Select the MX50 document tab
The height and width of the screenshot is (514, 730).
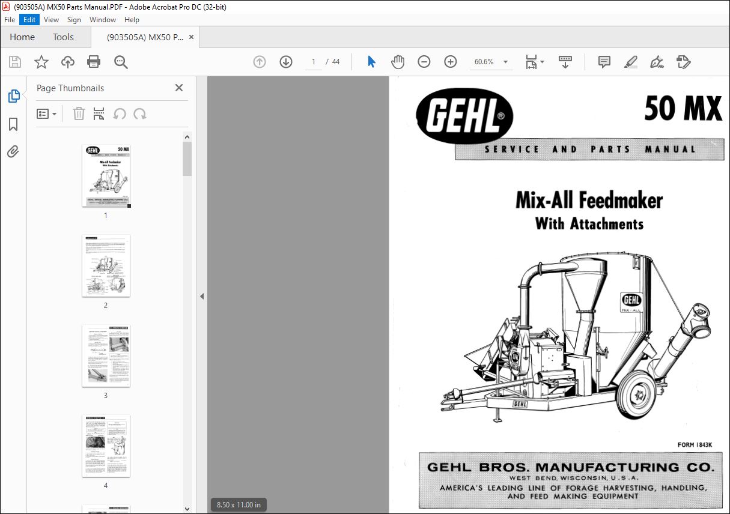pyautogui.click(x=144, y=37)
